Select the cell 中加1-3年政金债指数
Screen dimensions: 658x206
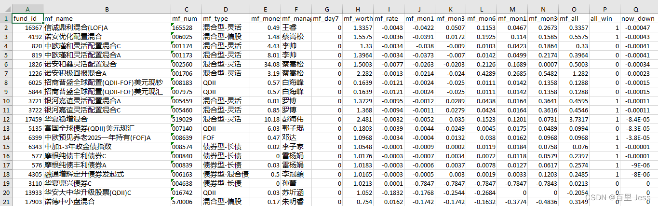107,146
